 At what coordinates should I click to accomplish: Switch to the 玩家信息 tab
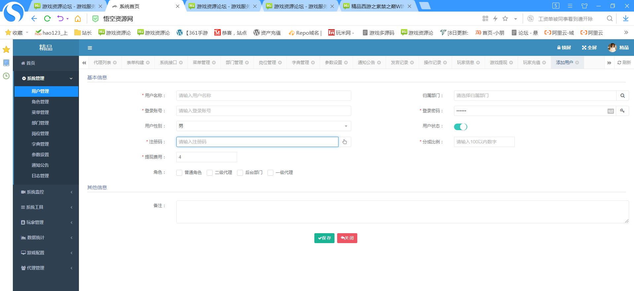465,63
